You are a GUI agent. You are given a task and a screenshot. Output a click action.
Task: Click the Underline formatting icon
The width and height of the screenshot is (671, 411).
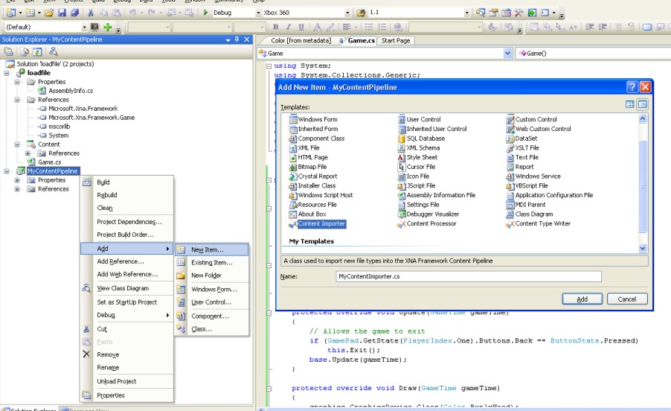click(301, 27)
